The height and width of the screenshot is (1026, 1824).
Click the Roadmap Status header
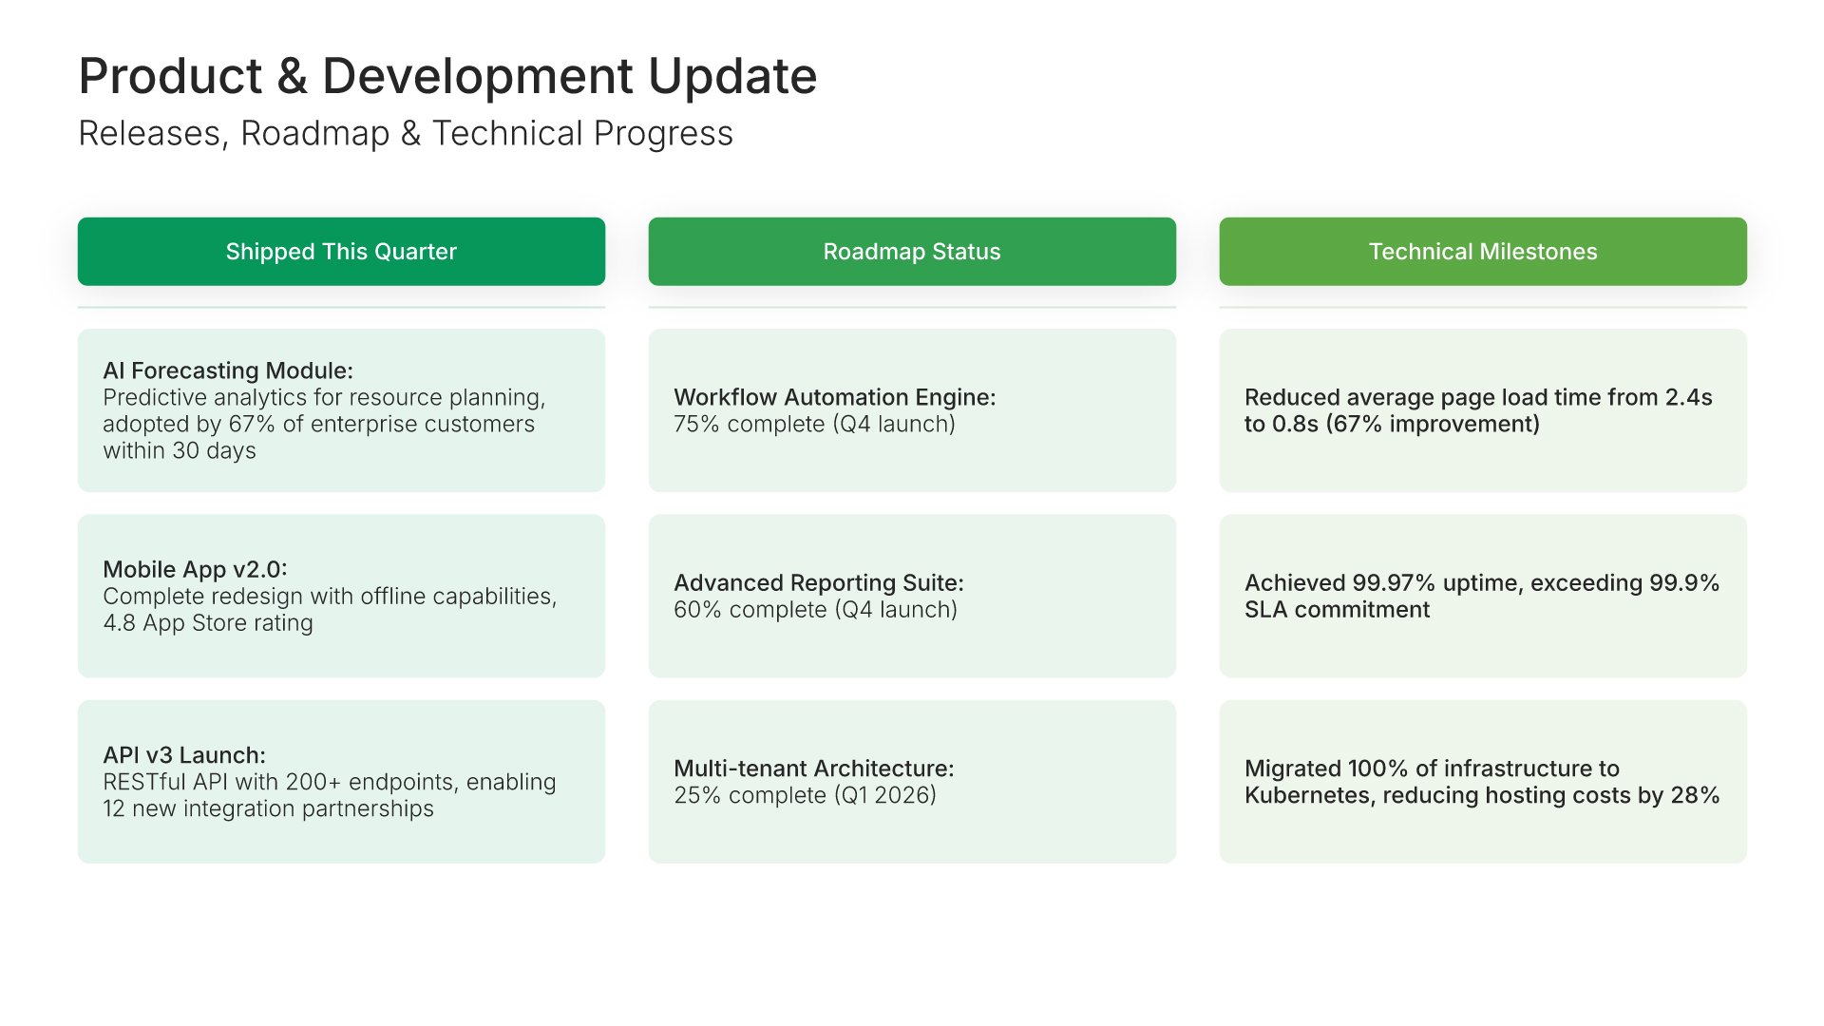click(912, 252)
